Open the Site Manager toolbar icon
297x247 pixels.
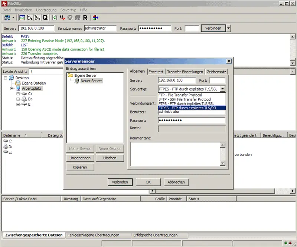point(7,17)
